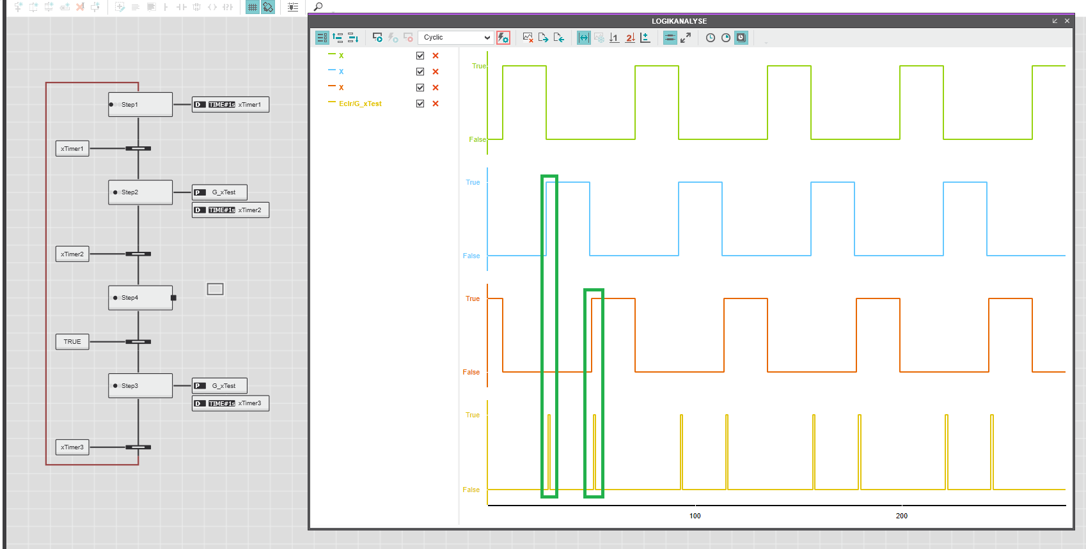Uncheck the green x variable checkbox
1086x549 pixels.
pyautogui.click(x=420, y=56)
